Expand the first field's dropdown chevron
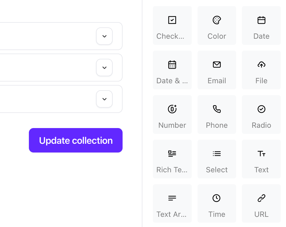This screenshot has height=227, width=286. 104,36
